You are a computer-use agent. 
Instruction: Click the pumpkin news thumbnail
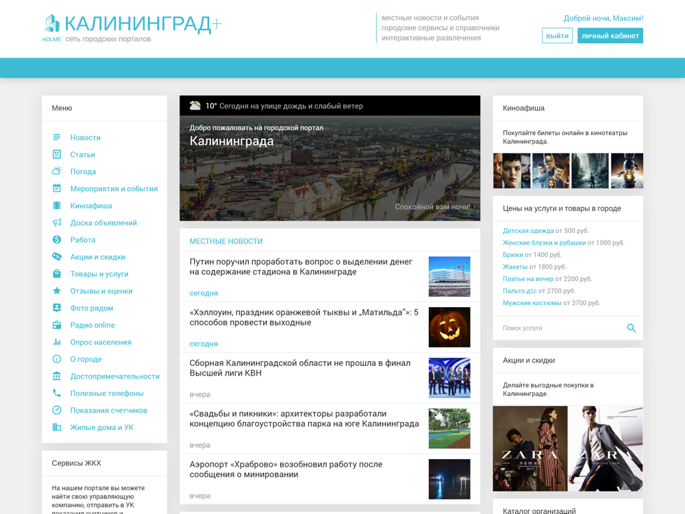click(449, 327)
